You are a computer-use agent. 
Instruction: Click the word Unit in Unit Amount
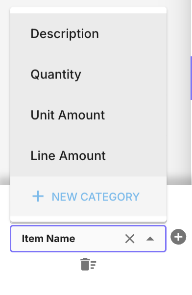point(43,115)
